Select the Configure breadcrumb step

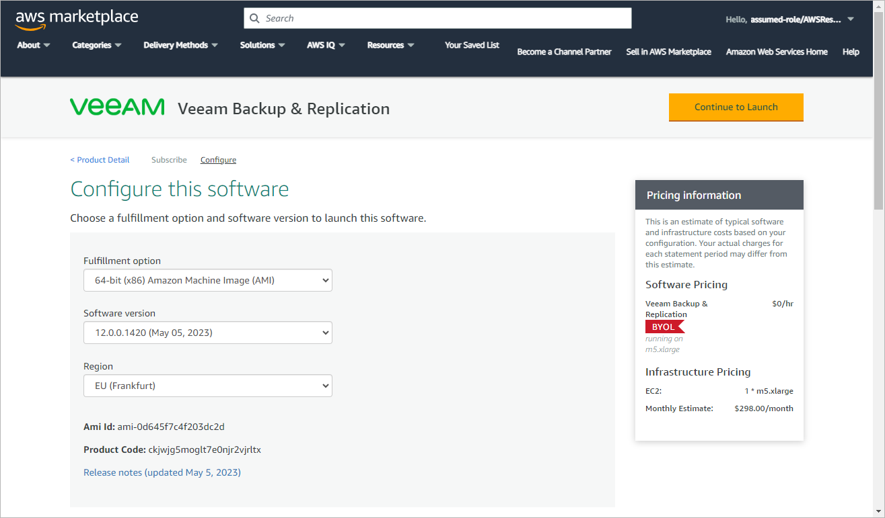tap(218, 160)
